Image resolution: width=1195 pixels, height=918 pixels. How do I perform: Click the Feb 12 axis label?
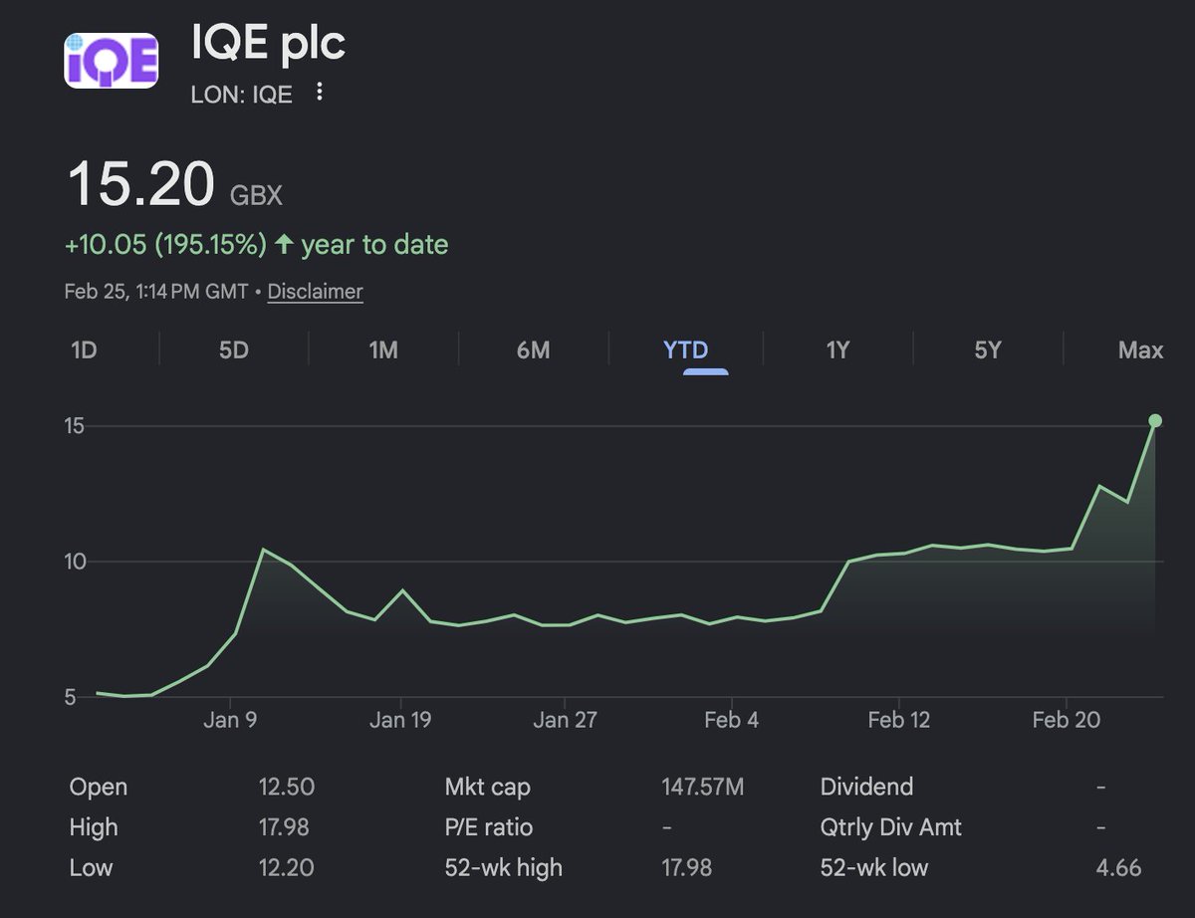coord(899,720)
